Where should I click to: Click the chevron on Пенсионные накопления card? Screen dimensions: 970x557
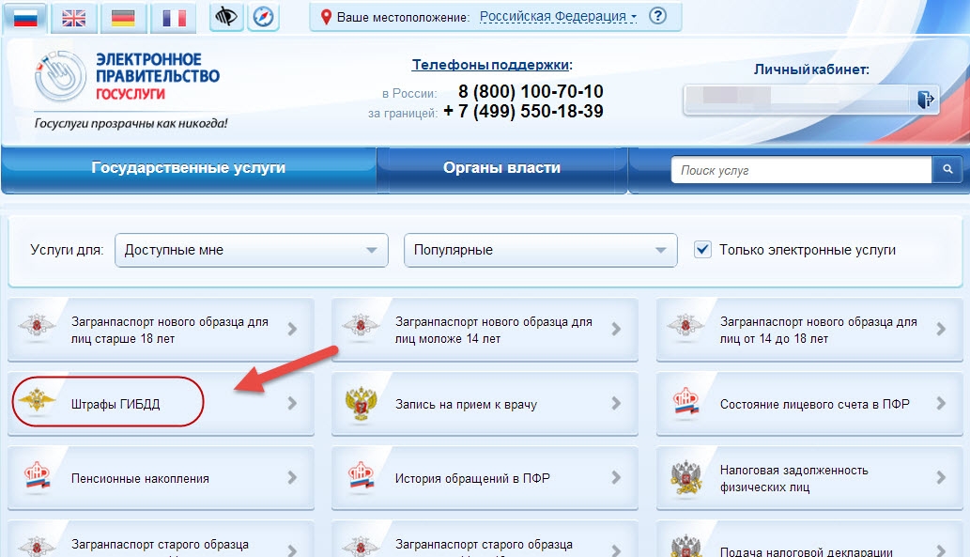(x=293, y=477)
